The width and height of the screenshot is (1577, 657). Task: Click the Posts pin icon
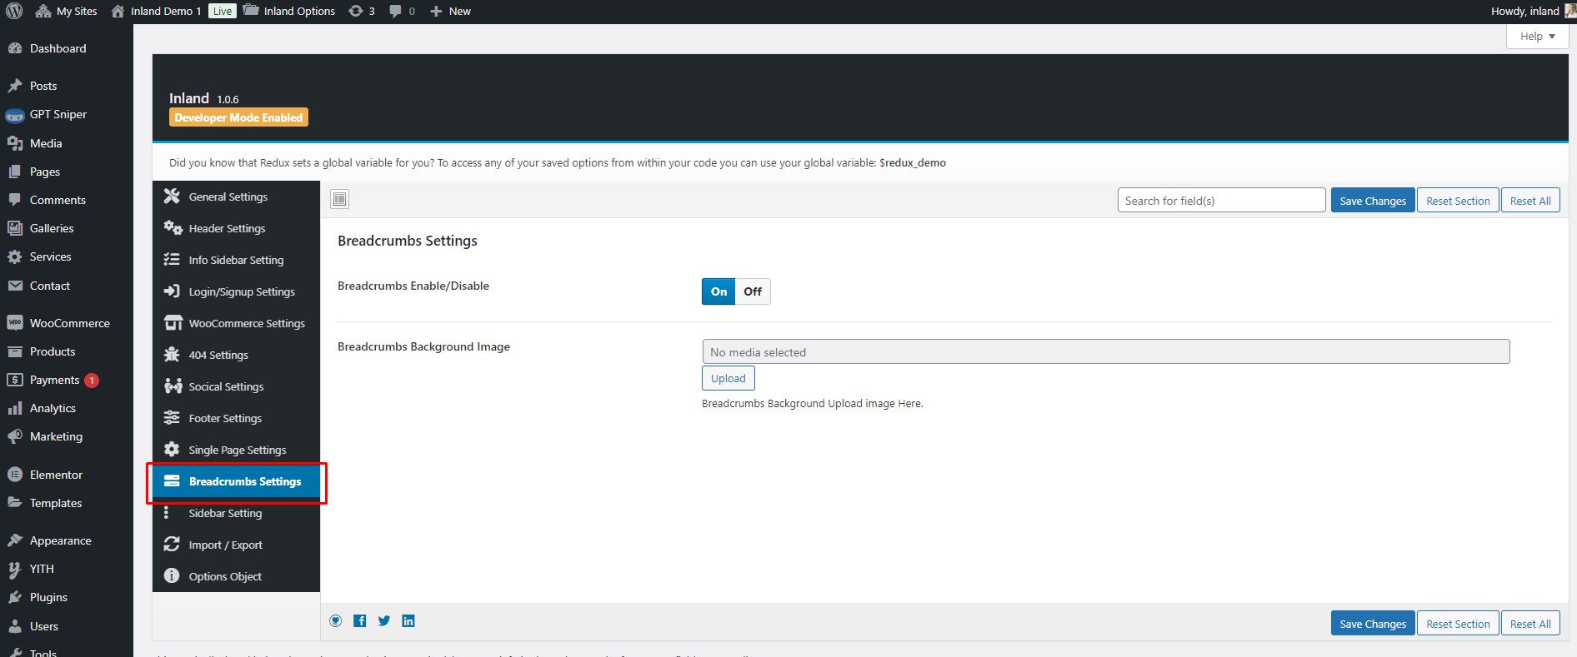pos(14,86)
